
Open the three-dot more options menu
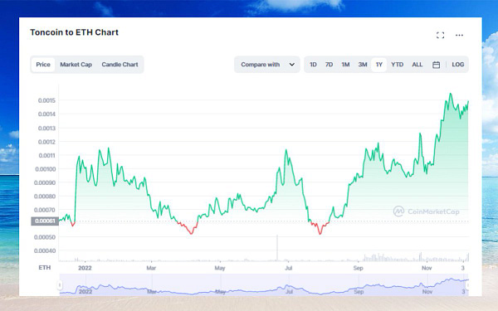459,35
